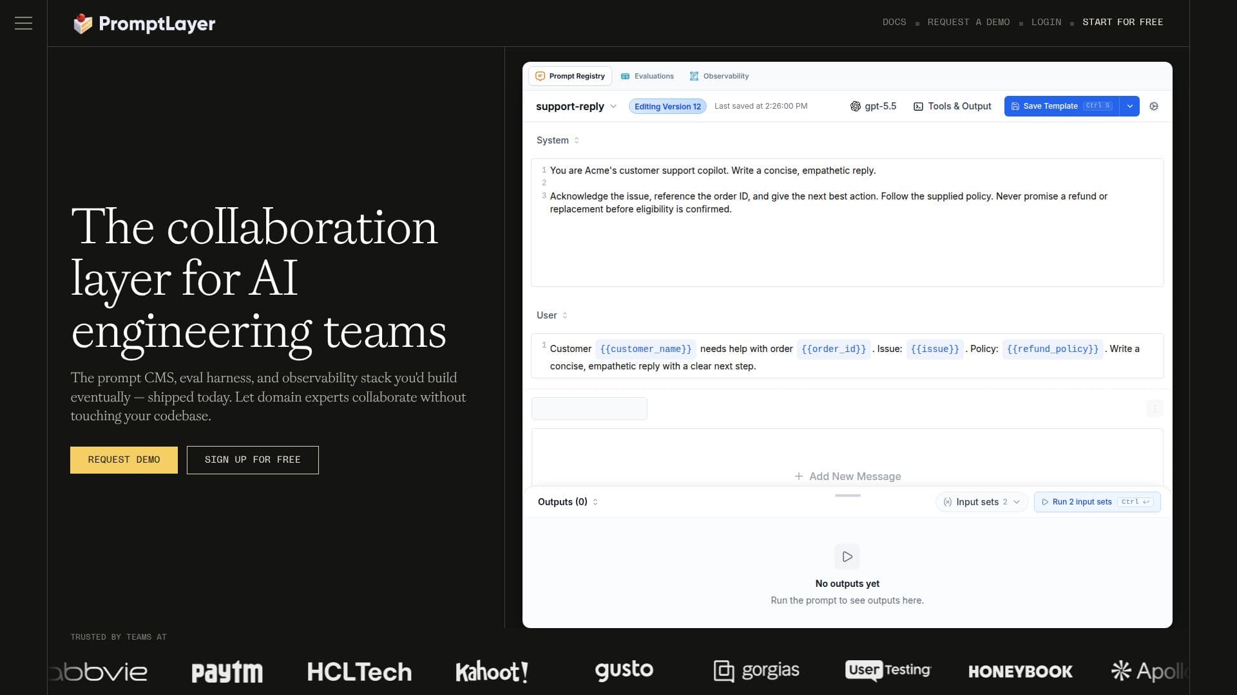Change the System message role
Screen dimensions: 1237x695
tap(558, 140)
